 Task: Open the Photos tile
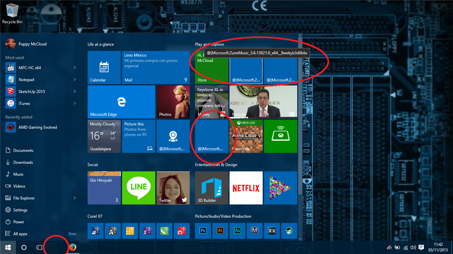click(x=173, y=102)
